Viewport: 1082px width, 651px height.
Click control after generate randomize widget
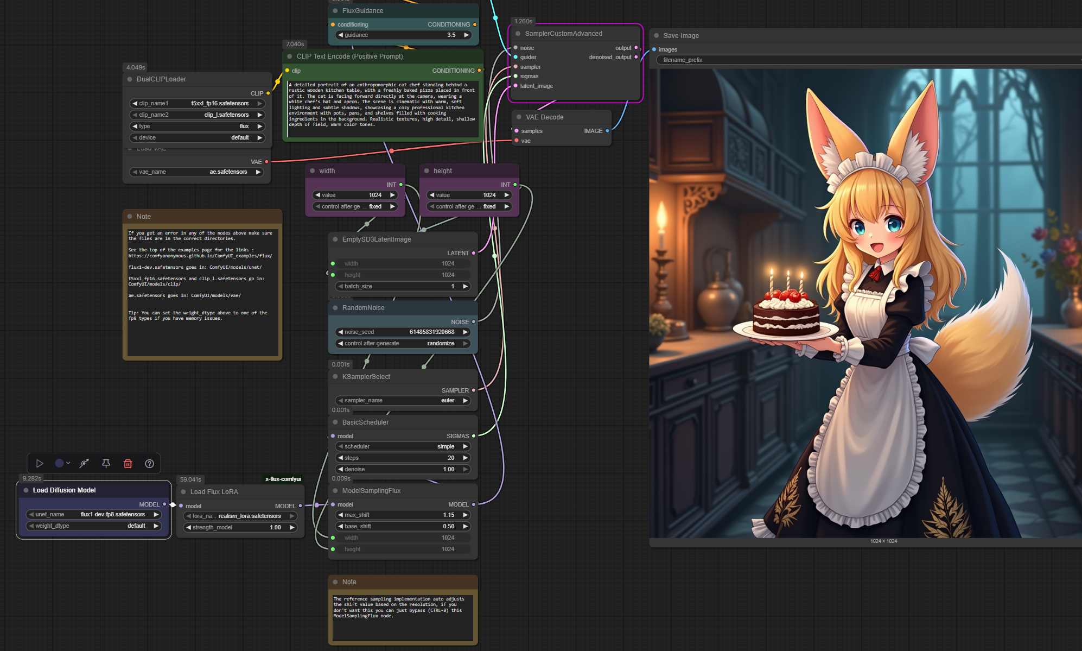pos(402,343)
